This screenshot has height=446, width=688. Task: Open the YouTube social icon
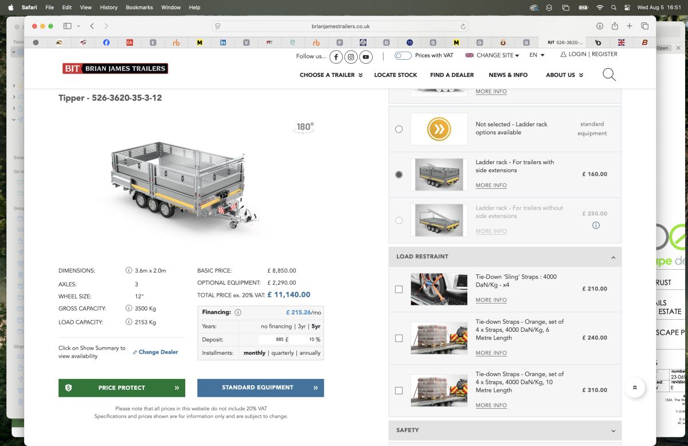366,56
